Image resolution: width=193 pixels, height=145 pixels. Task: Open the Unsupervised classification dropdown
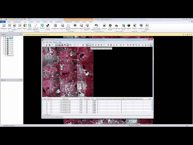pos(55,27)
